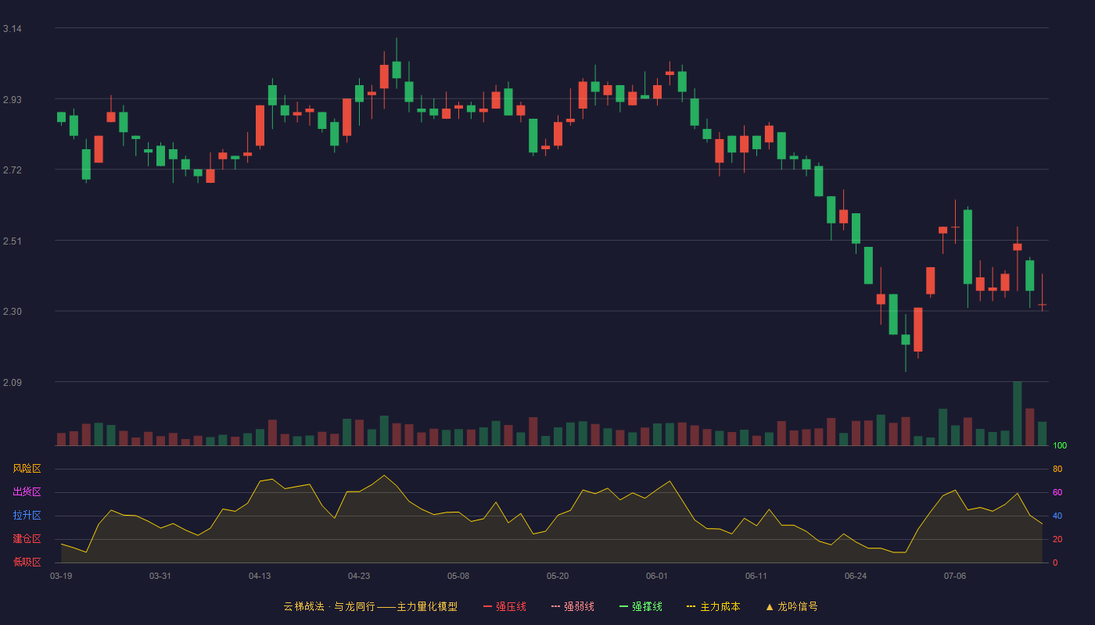Toggle the 强撑线 legend series
Image resolution: width=1095 pixels, height=625 pixels.
point(641,606)
